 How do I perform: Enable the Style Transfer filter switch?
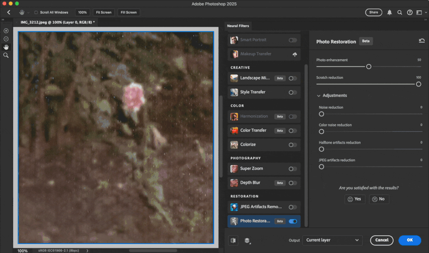[292, 93]
